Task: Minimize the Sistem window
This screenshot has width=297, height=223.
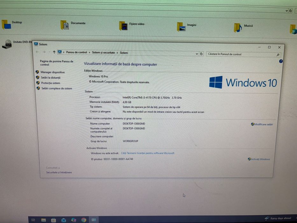Action: pyautogui.click(x=259, y=47)
